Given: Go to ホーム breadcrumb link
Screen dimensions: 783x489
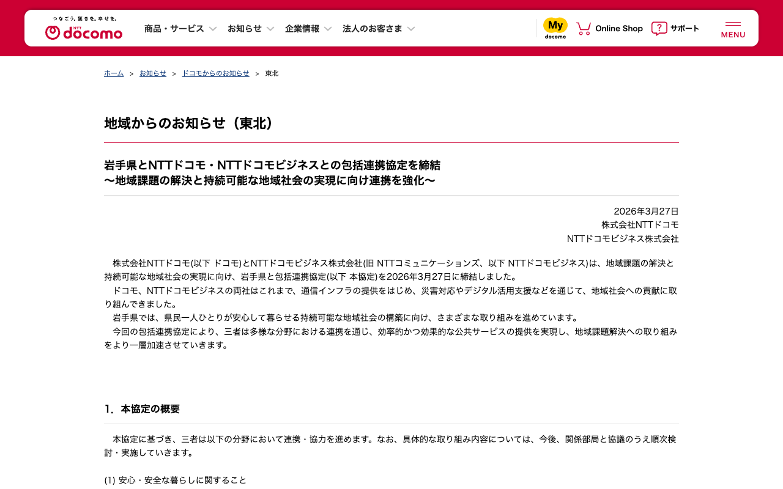Looking at the screenshot, I should pos(114,73).
